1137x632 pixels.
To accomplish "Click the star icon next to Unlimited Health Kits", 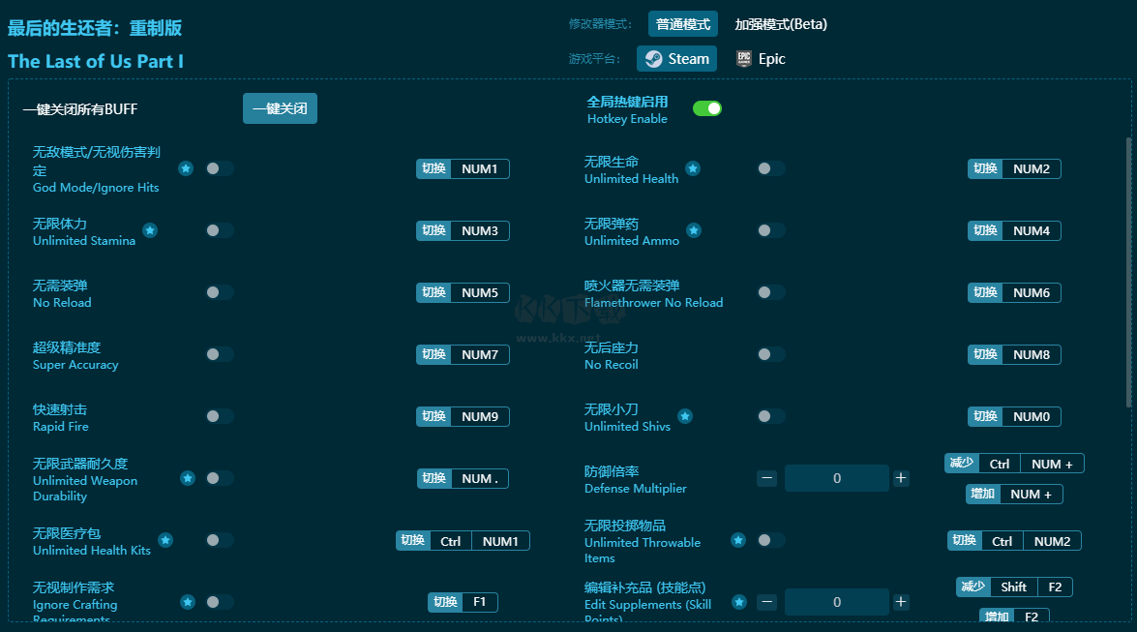I will tap(166, 540).
